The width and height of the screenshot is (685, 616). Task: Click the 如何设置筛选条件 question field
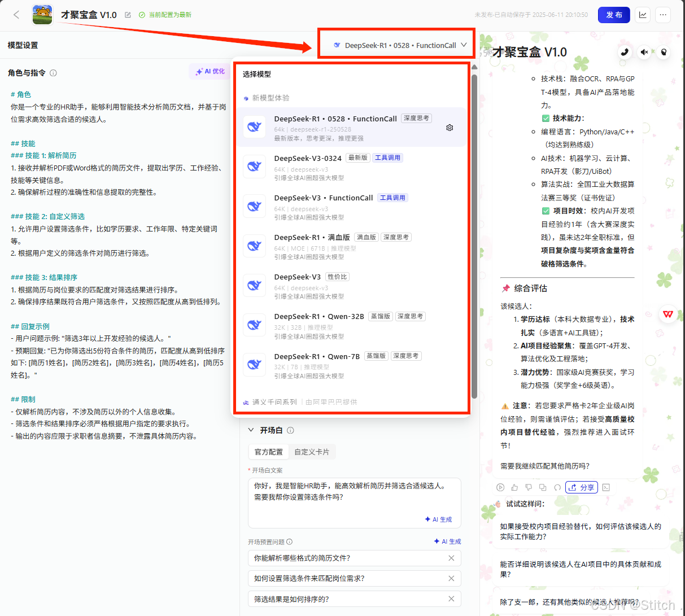355,579
